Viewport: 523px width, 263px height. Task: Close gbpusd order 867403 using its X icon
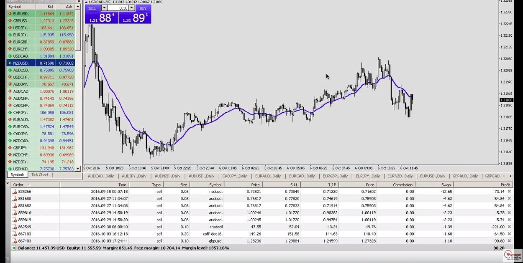pos(509,241)
